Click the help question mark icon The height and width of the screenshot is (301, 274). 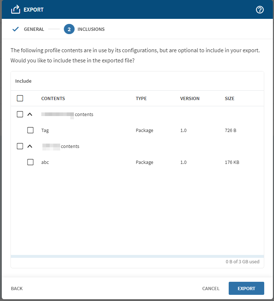(260, 10)
